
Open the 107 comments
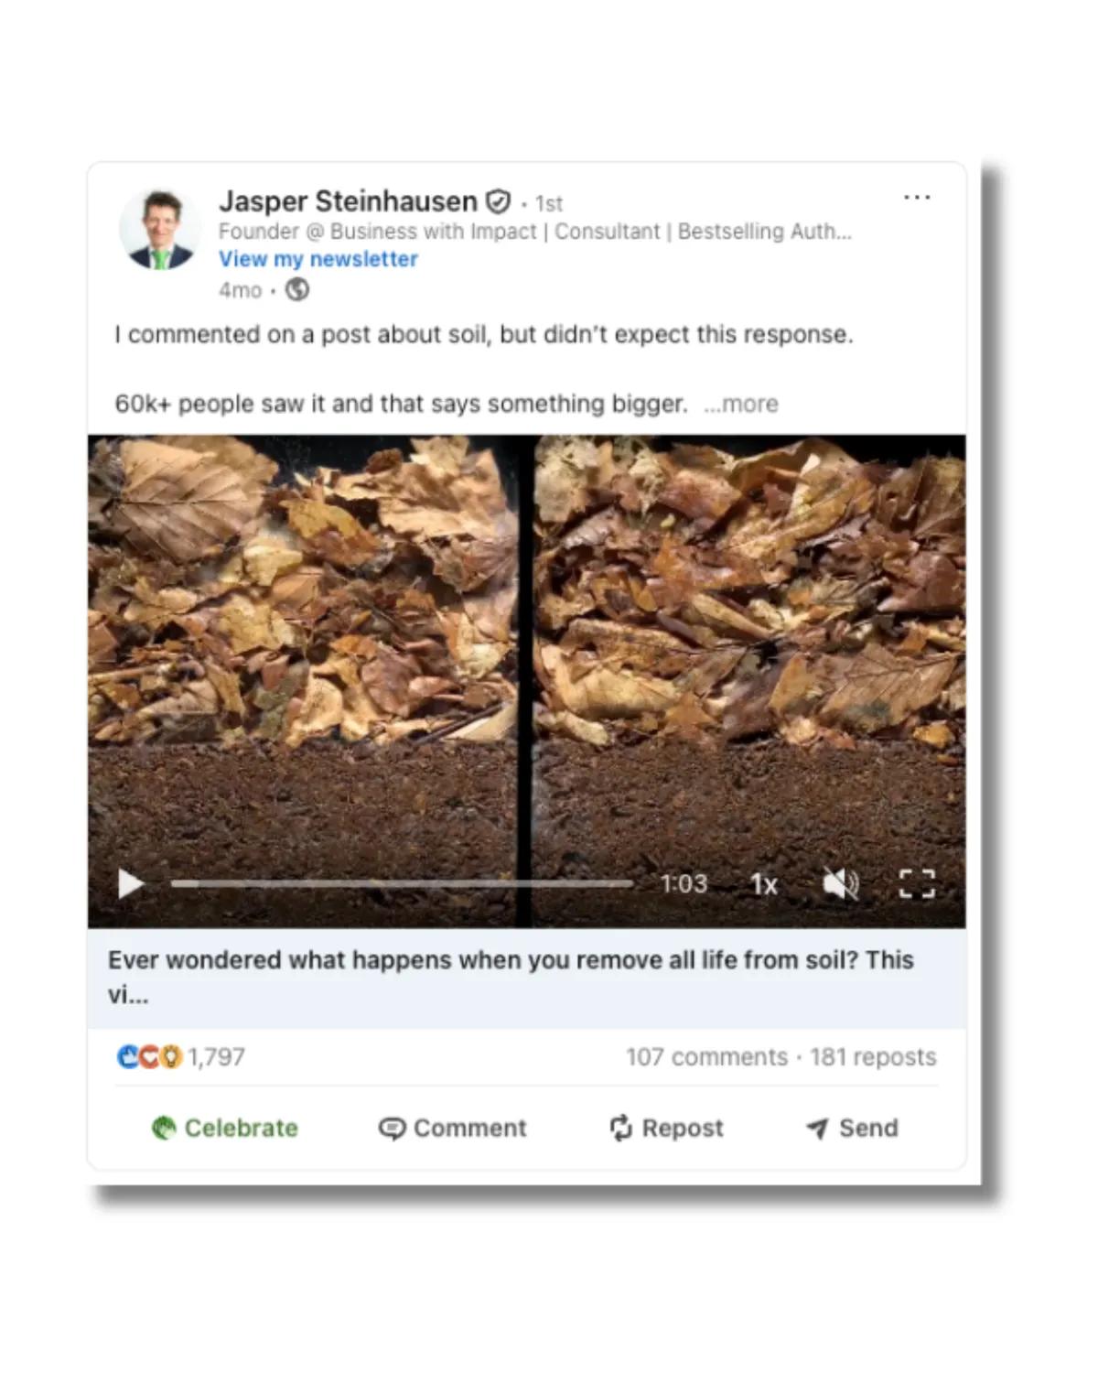[x=706, y=1057]
